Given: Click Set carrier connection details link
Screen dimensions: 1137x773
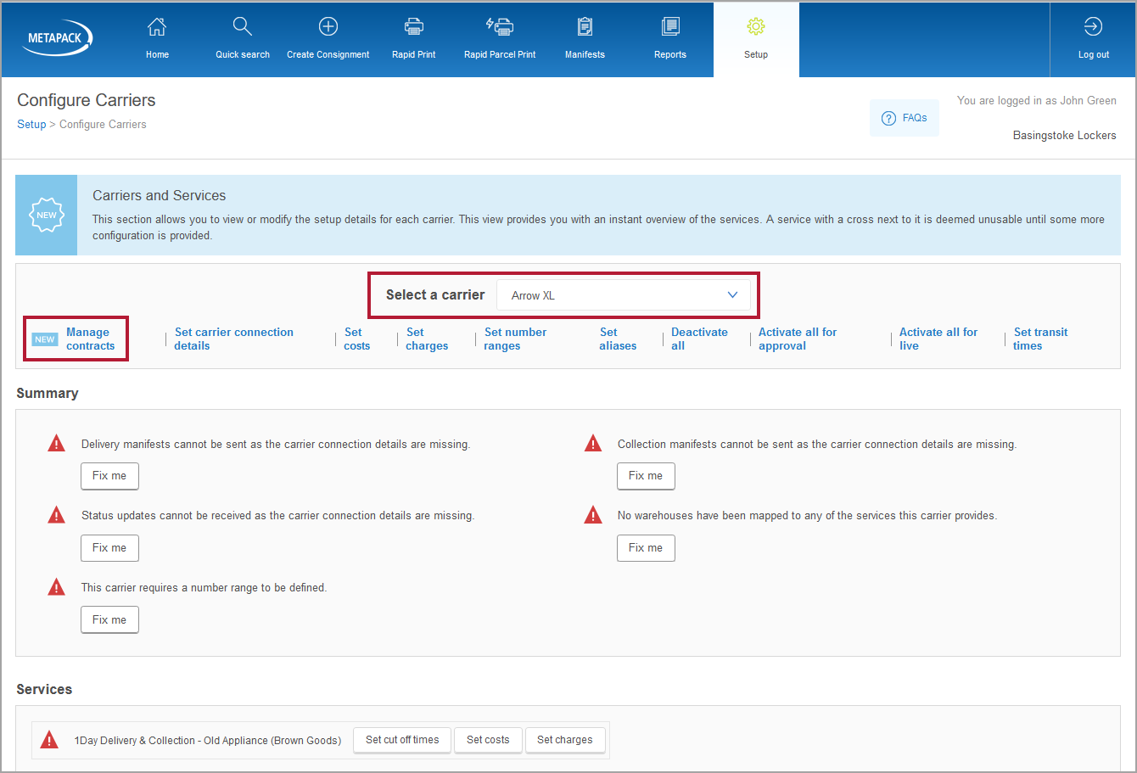Looking at the screenshot, I should 233,339.
